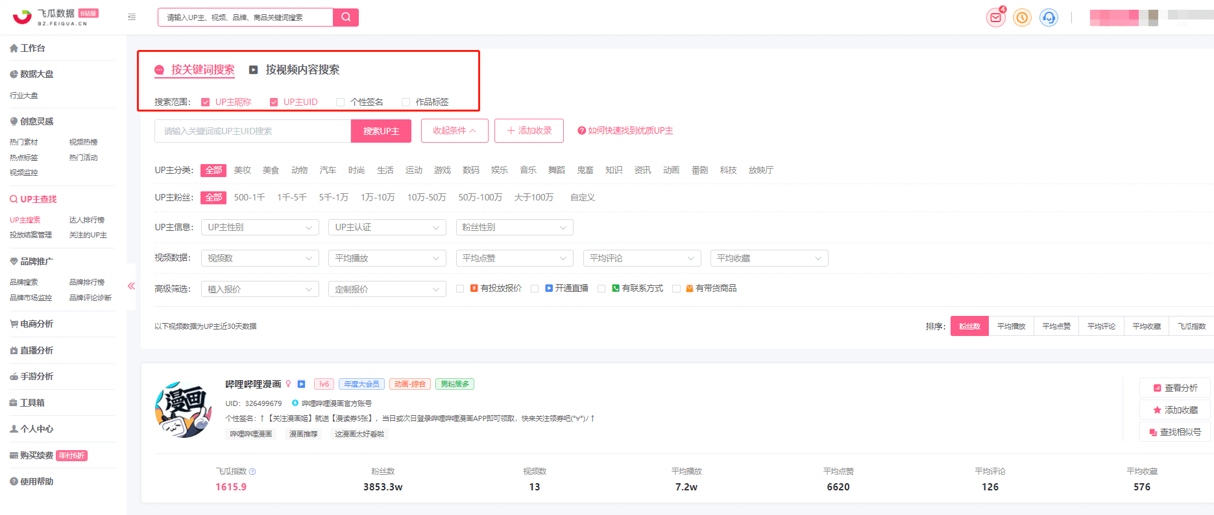This screenshot has width=1214, height=515.
Task: Open 达人排行榜 sidebar link
Action: 87,220
